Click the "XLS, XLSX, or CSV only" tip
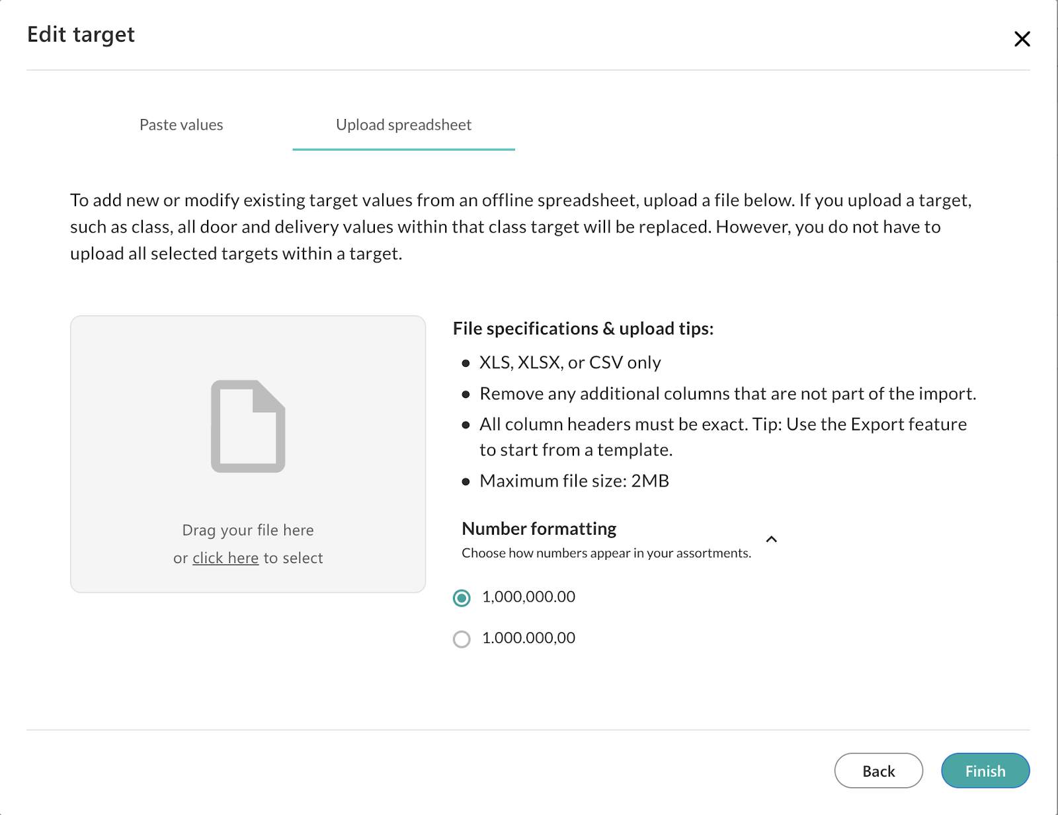 570,363
